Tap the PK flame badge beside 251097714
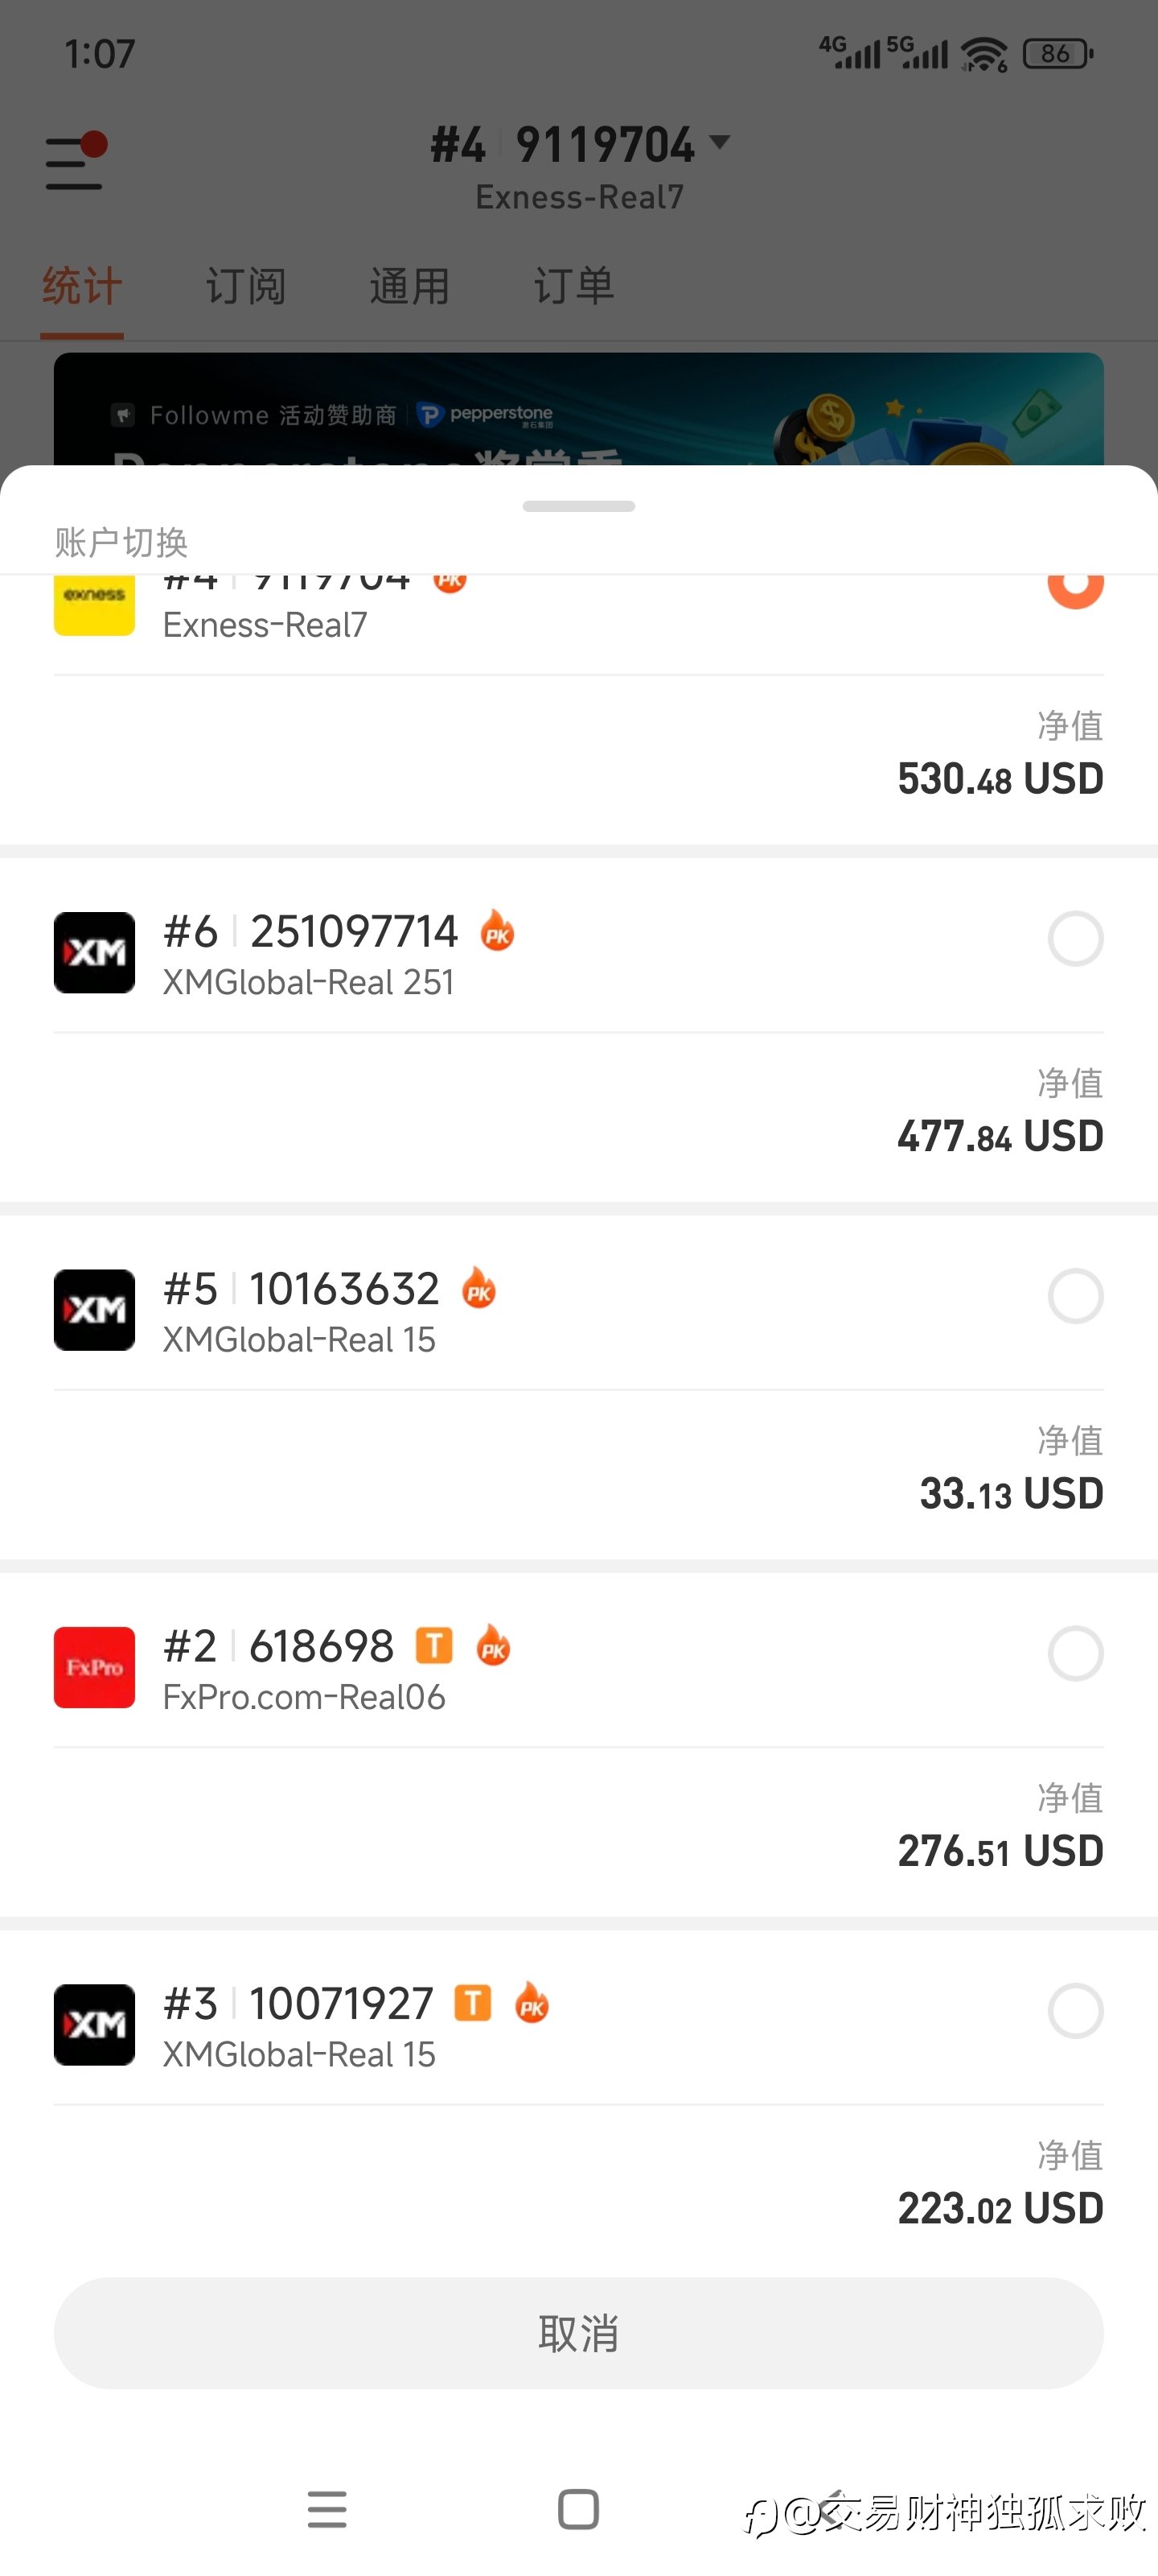The width and height of the screenshot is (1158, 2576). (498, 931)
